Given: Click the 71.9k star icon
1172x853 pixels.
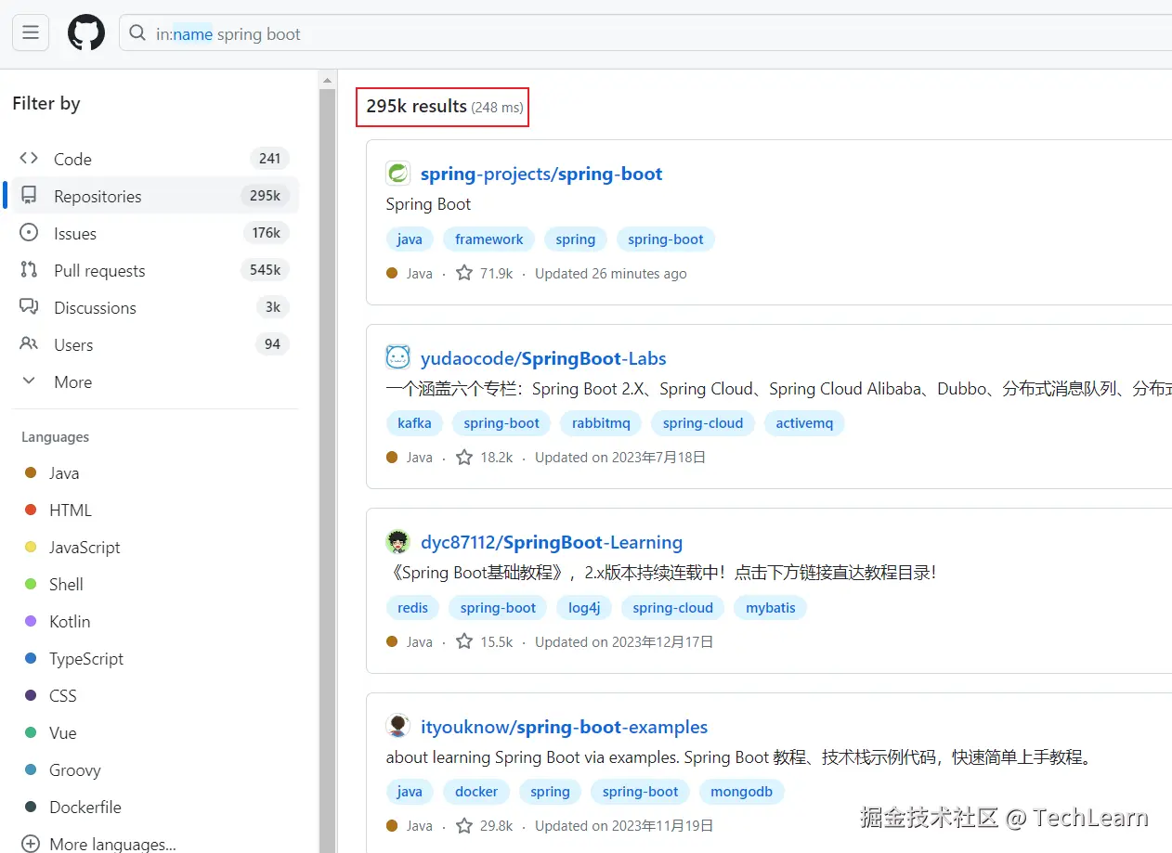Looking at the screenshot, I should point(464,273).
